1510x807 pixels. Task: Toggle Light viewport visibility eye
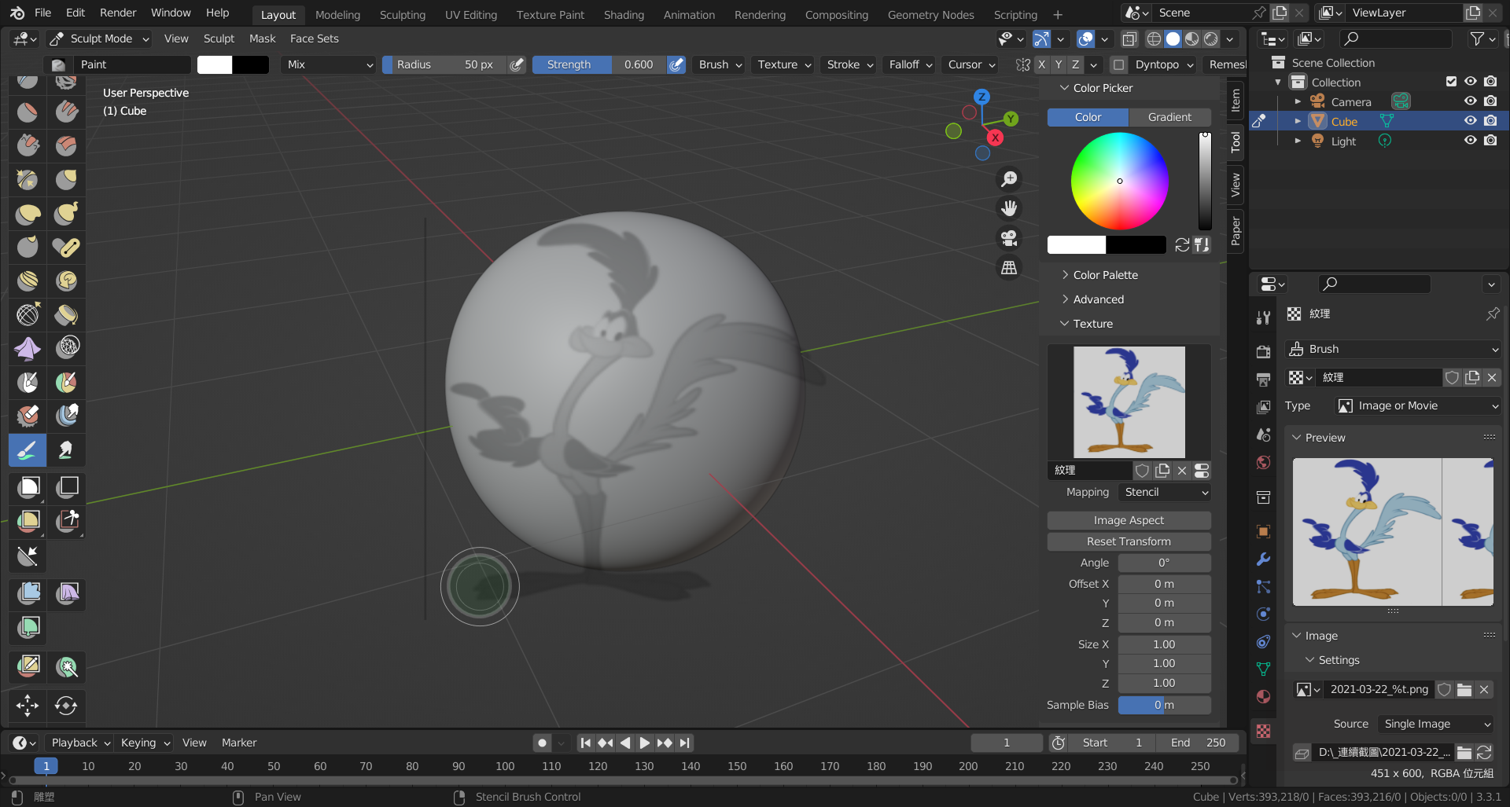1470,141
